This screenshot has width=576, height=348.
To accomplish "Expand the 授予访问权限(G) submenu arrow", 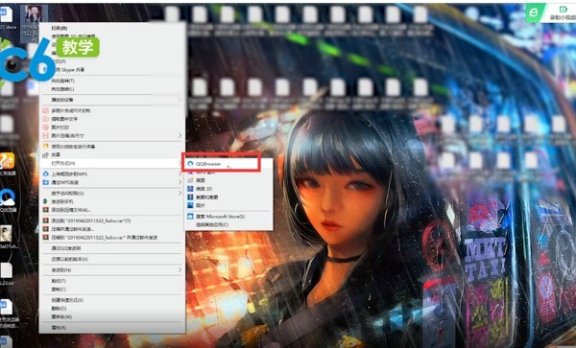I will coord(180,193).
